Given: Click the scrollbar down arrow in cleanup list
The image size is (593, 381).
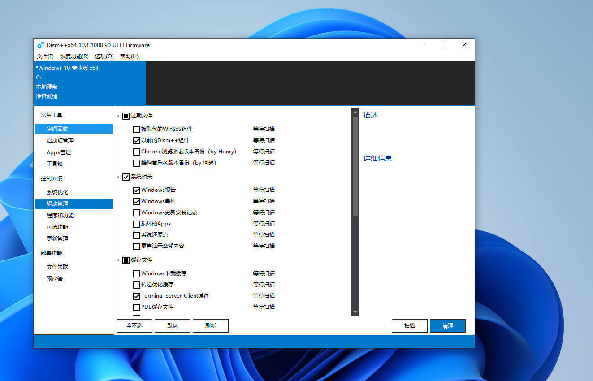Looking at the screenshot, I should [355, 312].
